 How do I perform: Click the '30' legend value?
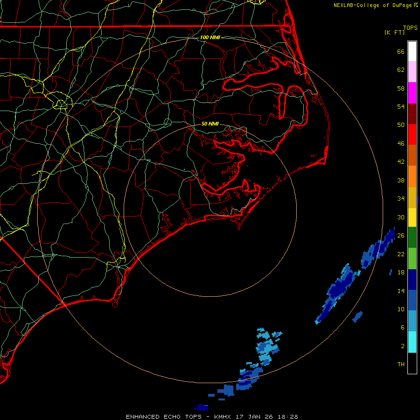(401, 217)
